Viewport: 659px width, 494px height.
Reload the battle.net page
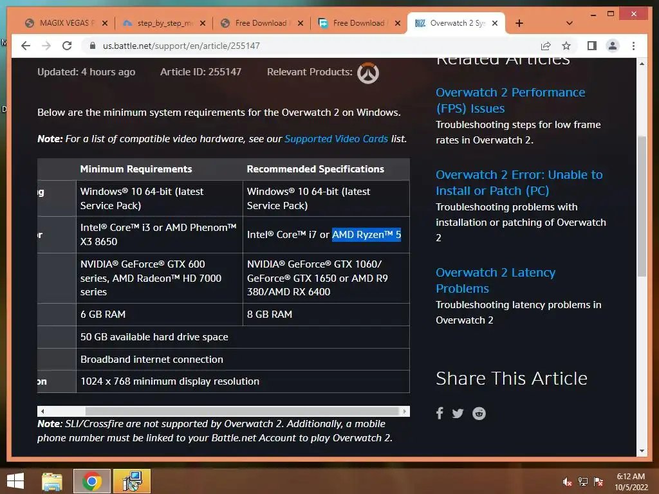67,46
